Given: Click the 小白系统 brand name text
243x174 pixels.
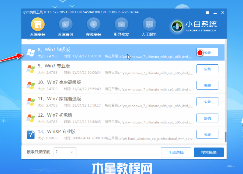Looking at the screenshot, I should 201,24.
